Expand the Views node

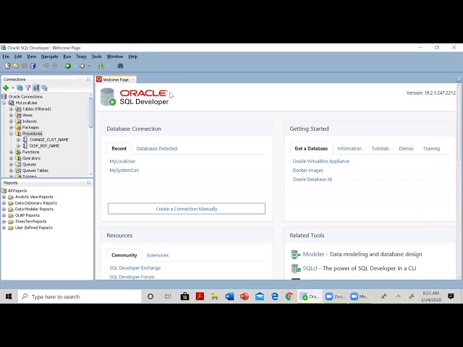pos(12,115)
